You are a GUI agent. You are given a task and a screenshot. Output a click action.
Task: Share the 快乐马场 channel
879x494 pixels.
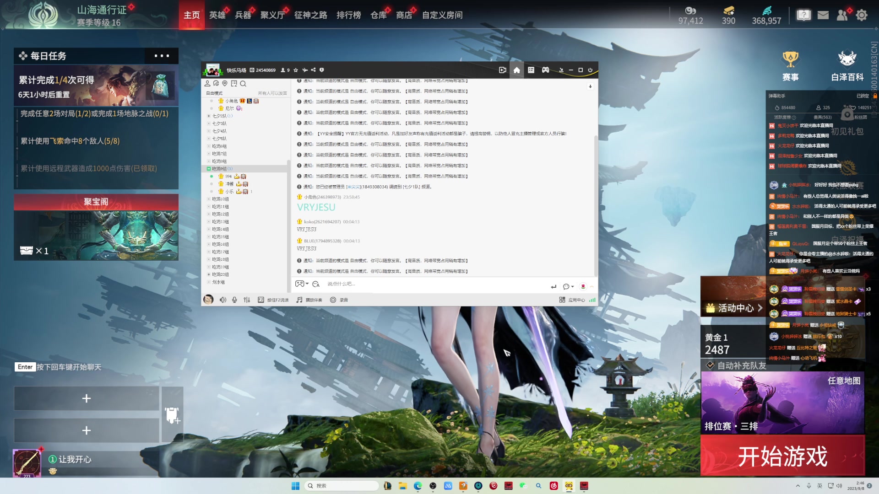pos(313,70)
